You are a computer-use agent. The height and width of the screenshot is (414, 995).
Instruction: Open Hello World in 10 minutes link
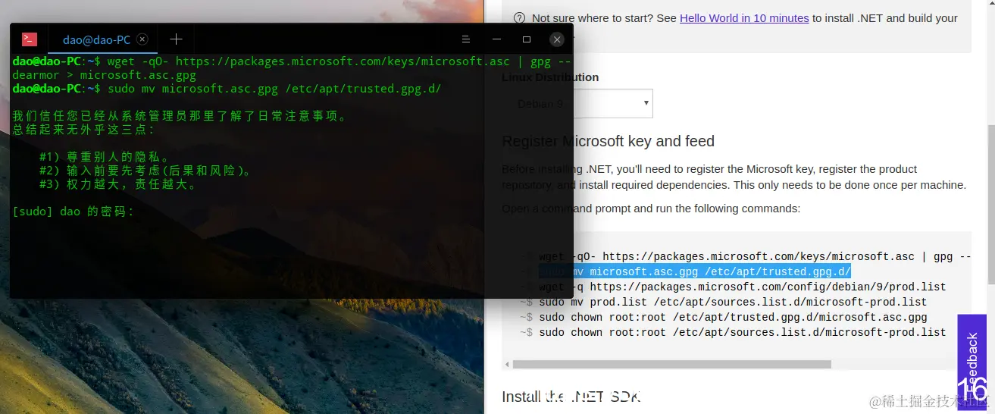744,17
